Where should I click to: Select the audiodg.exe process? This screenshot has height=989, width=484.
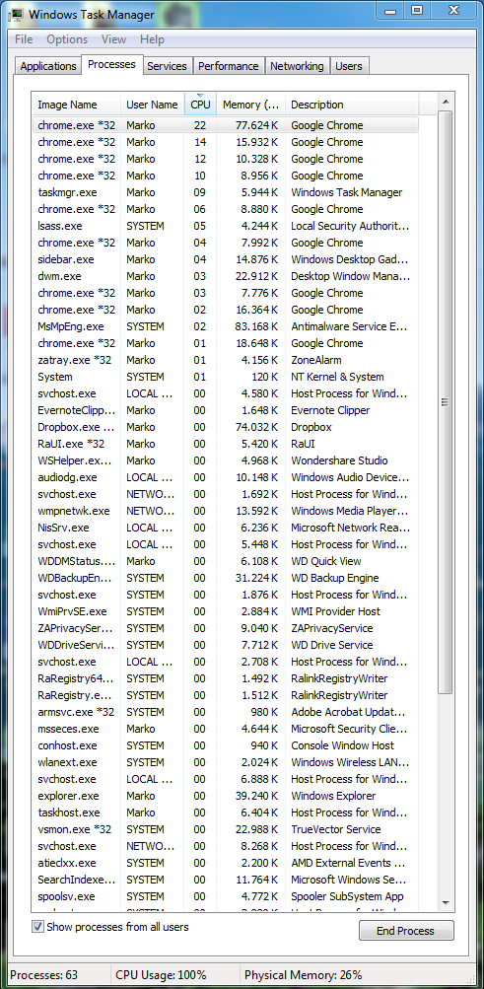225,477
